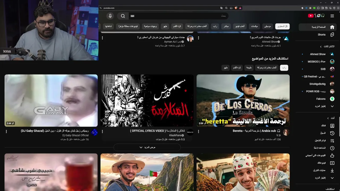The height and width of the screenshot is (191, 340).
Task: Open SHoNgxBoNg subscription channel
Action: [x=318, y=84]
